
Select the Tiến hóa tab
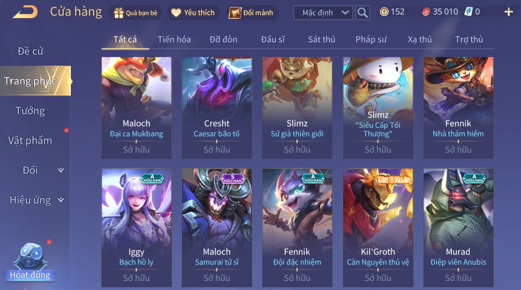tap(174, 39)
